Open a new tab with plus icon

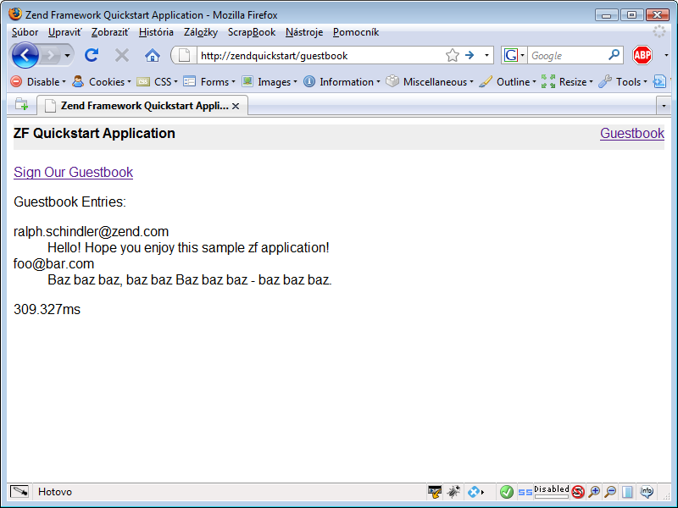coord(22,105)
